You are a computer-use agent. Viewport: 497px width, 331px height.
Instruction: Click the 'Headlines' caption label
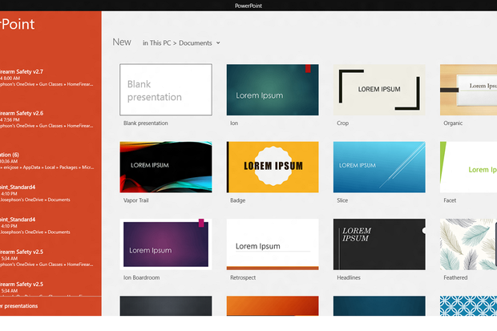click(349, 277)
